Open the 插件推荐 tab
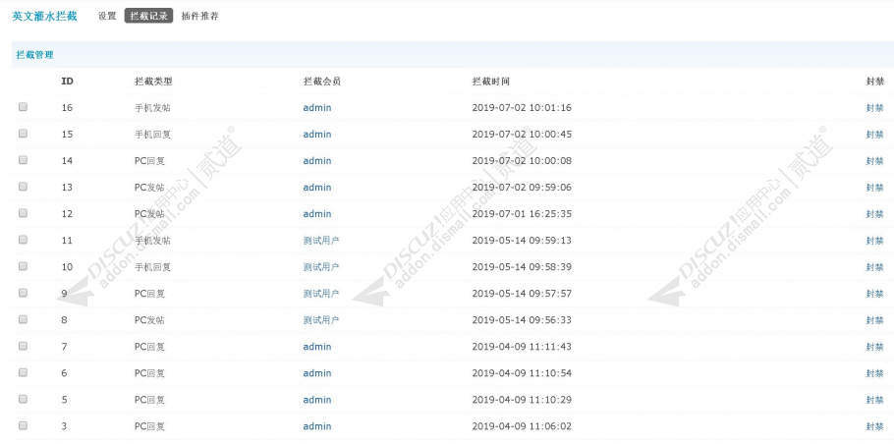 tap(199, 16)
